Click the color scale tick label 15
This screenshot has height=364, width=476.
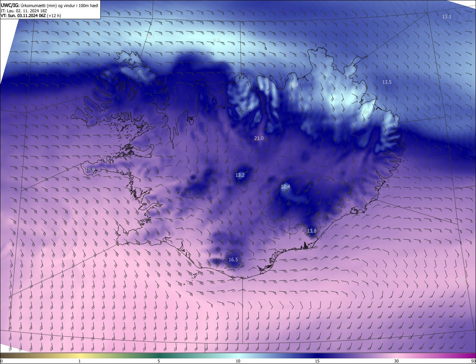point(317,361)
